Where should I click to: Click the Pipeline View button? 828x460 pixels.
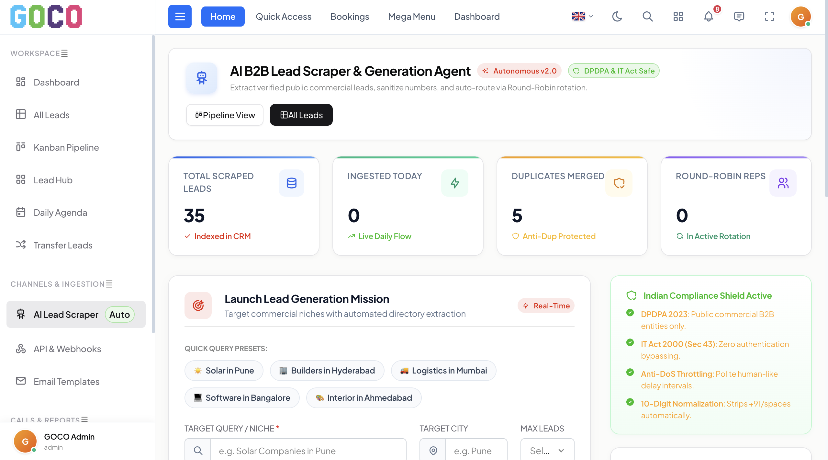point(225,115)
